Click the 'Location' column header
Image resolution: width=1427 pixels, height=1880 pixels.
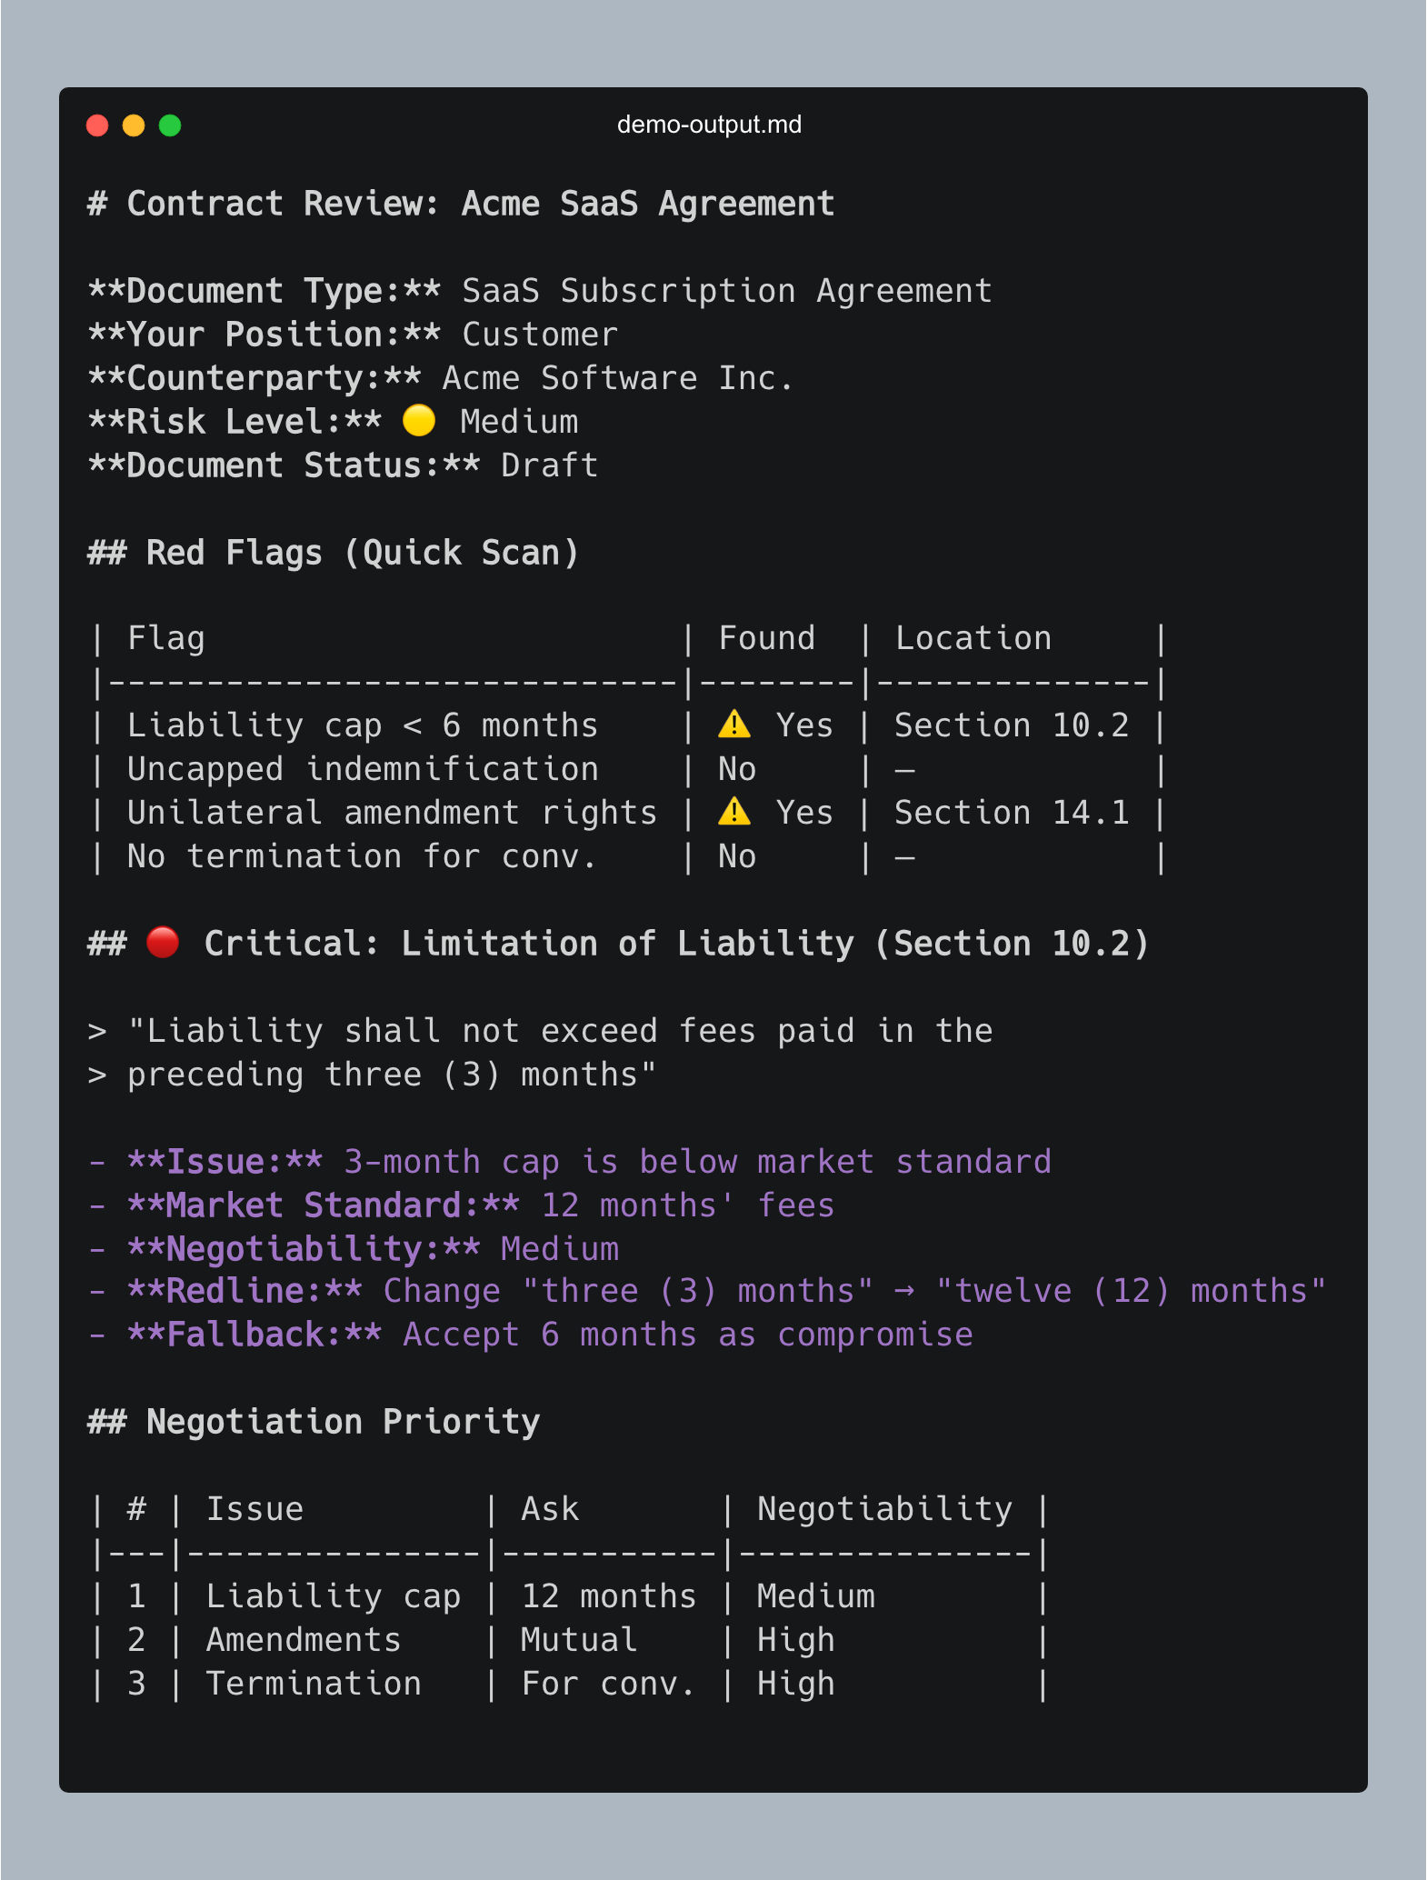click(973, 638)
